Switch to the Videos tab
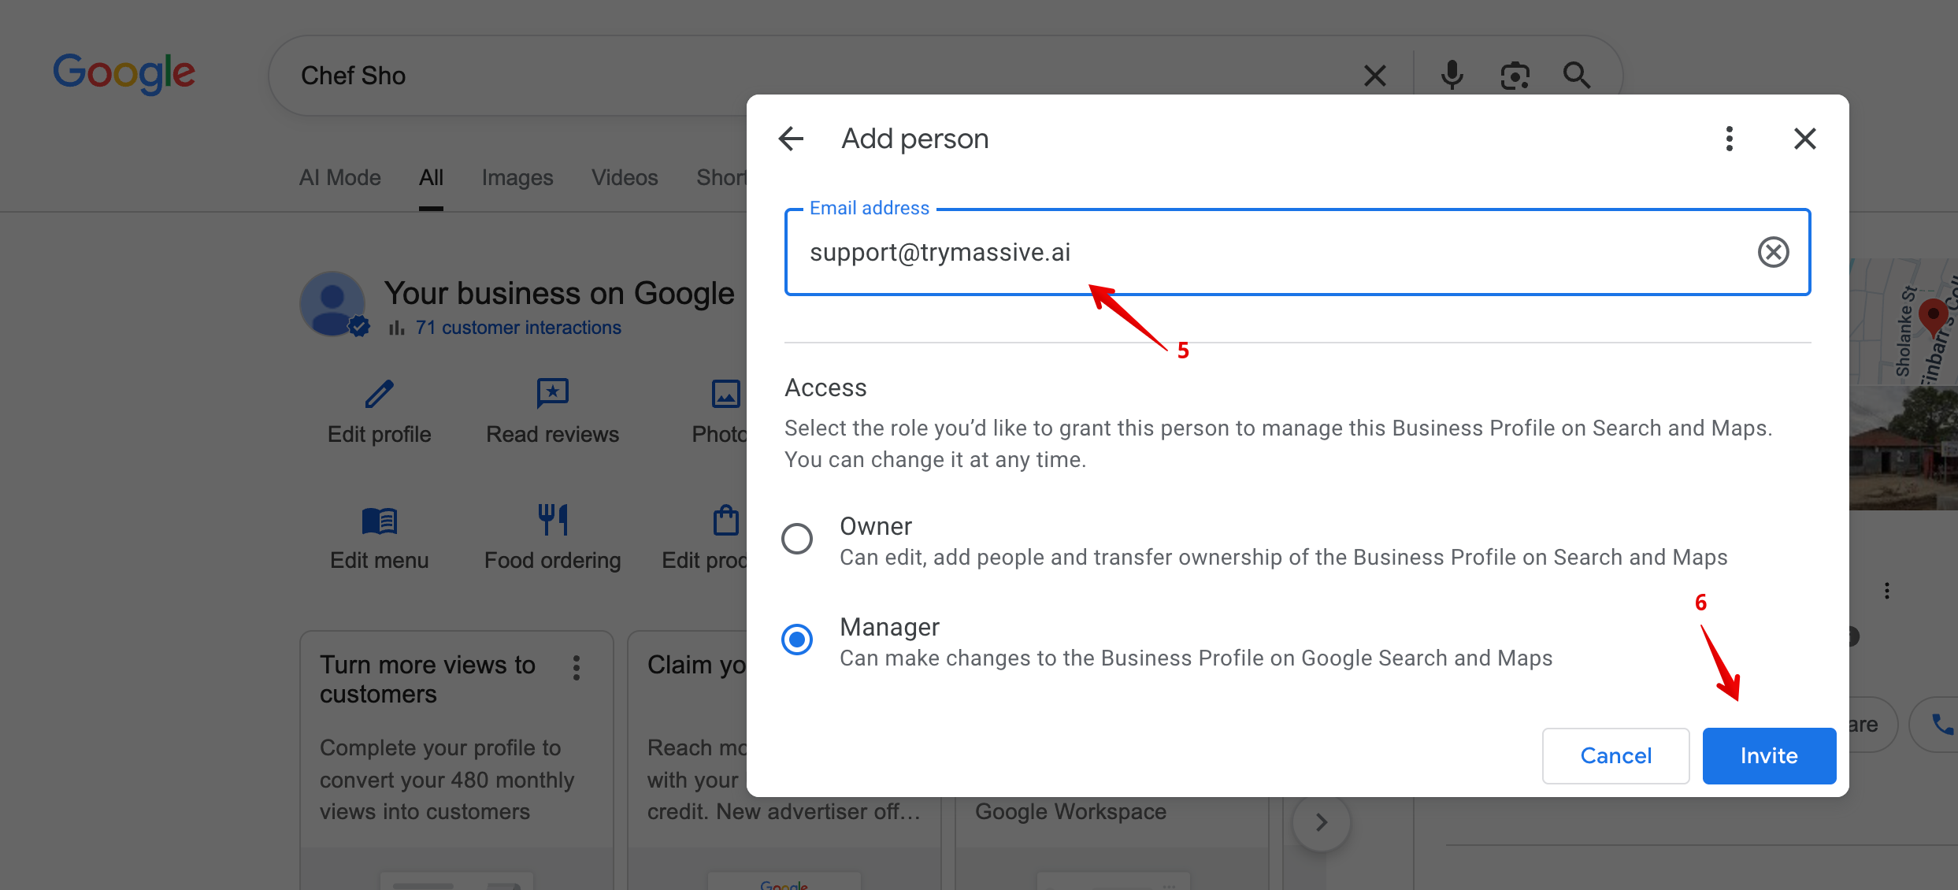 coord(625,178)
